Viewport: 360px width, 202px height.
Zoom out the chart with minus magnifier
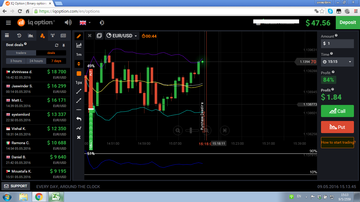(x=178, y=130)
